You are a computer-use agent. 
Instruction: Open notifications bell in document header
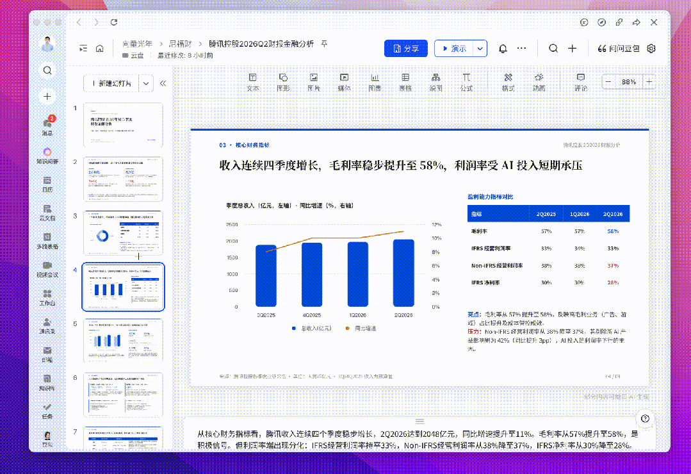[503, 49]
